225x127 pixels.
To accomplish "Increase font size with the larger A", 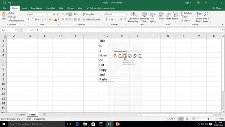I will tap(54, 14).
